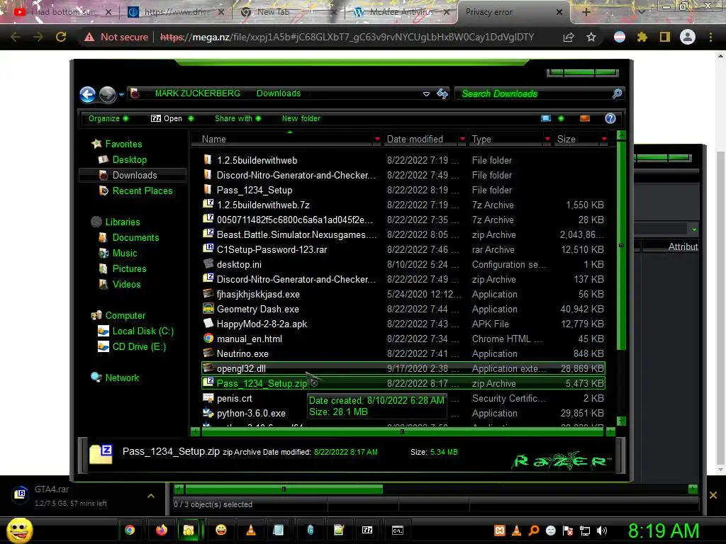Close the Chrome downloads bar X
This screenshot has height=544, width=726.
[x=713, y=495]
